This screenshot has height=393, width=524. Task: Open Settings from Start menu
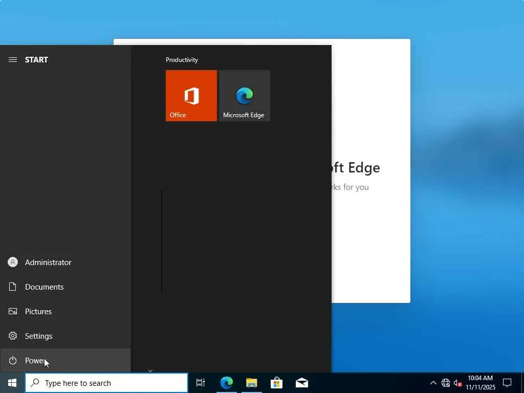(x=65, y=336)
